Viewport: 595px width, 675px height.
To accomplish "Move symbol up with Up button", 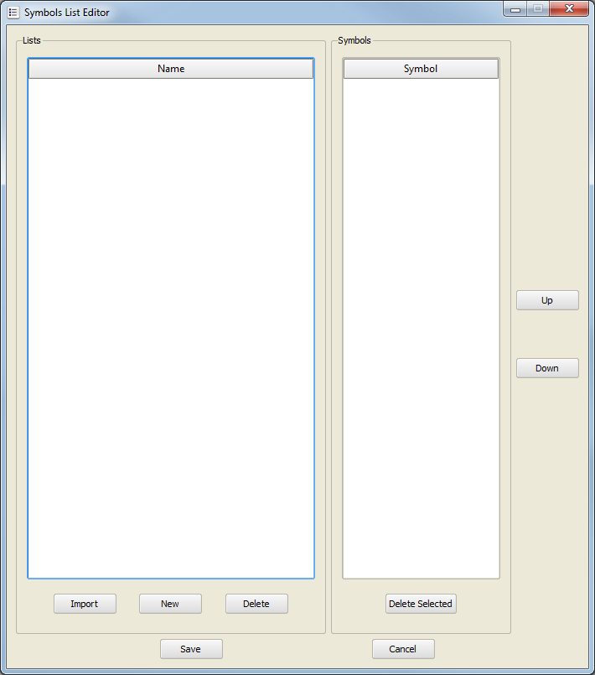I will click(x=547, y=300).
